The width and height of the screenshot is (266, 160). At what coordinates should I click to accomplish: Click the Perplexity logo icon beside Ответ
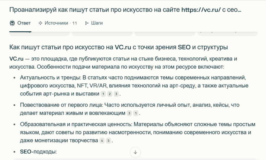12,23
